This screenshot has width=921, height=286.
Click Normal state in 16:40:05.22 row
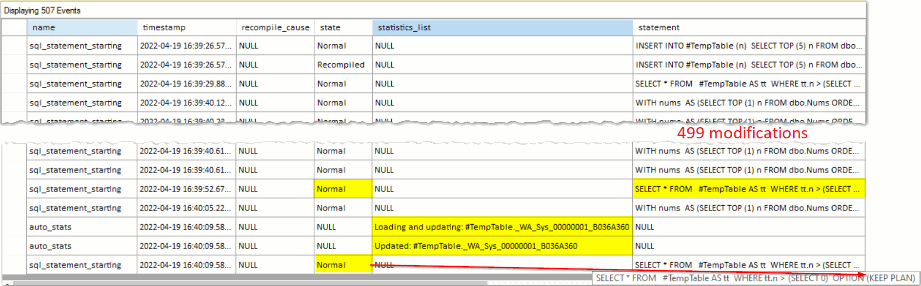pyautogui.click(x=342, y=208)
